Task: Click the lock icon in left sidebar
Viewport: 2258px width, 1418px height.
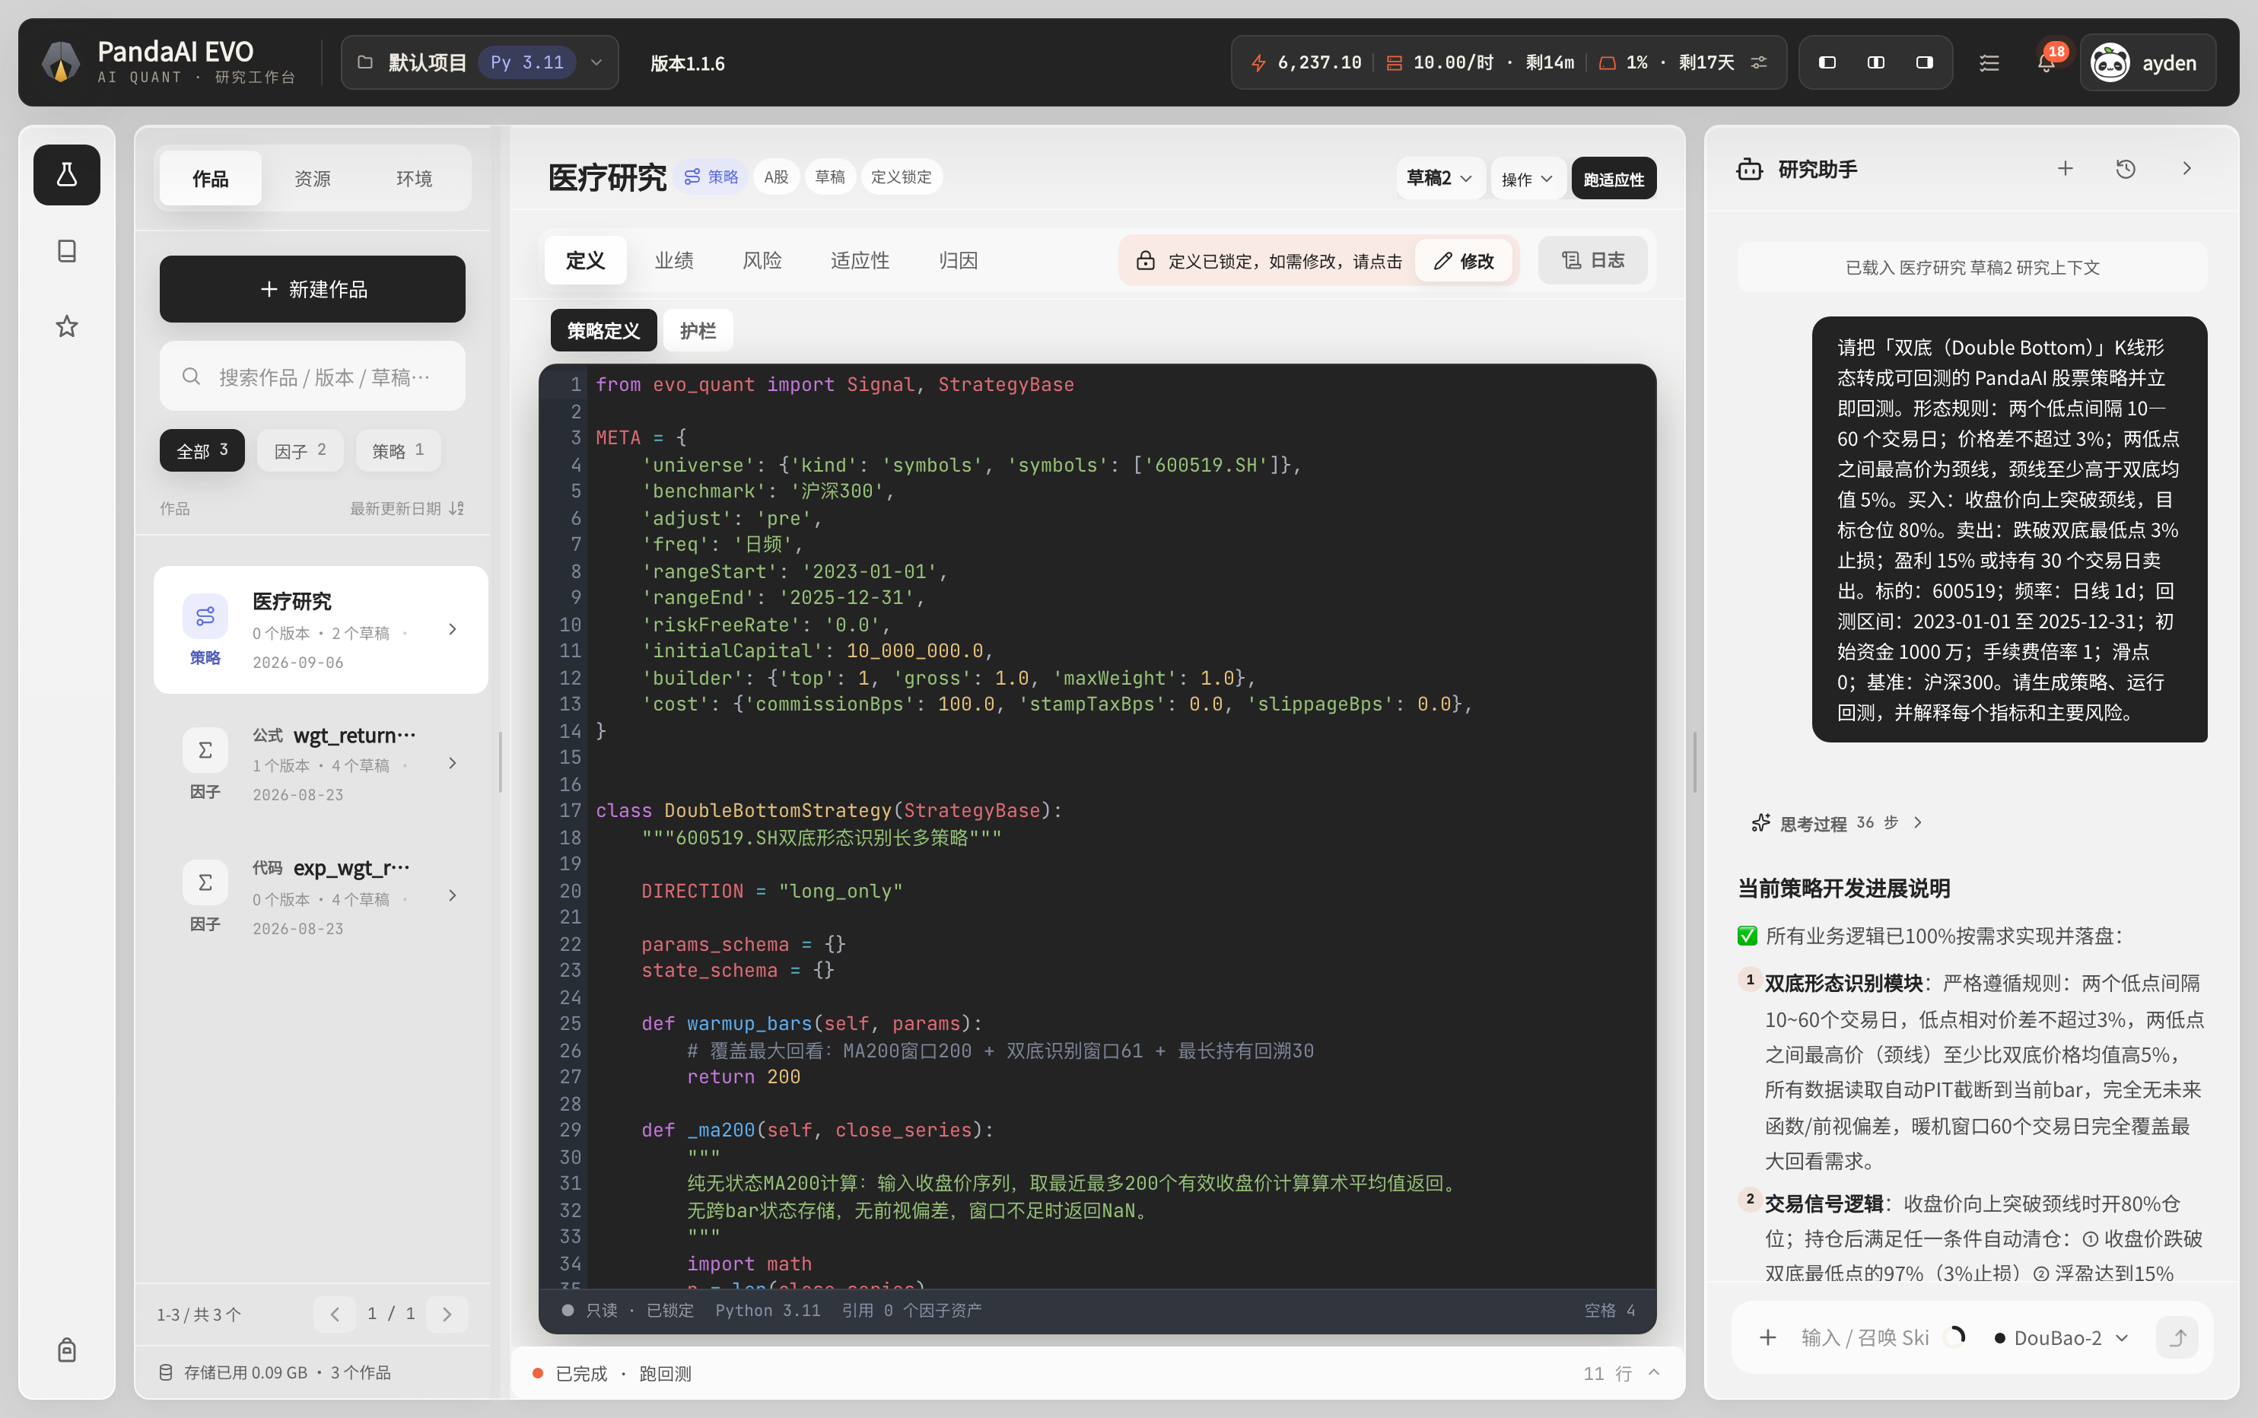Action: [x=67, y=1350]
